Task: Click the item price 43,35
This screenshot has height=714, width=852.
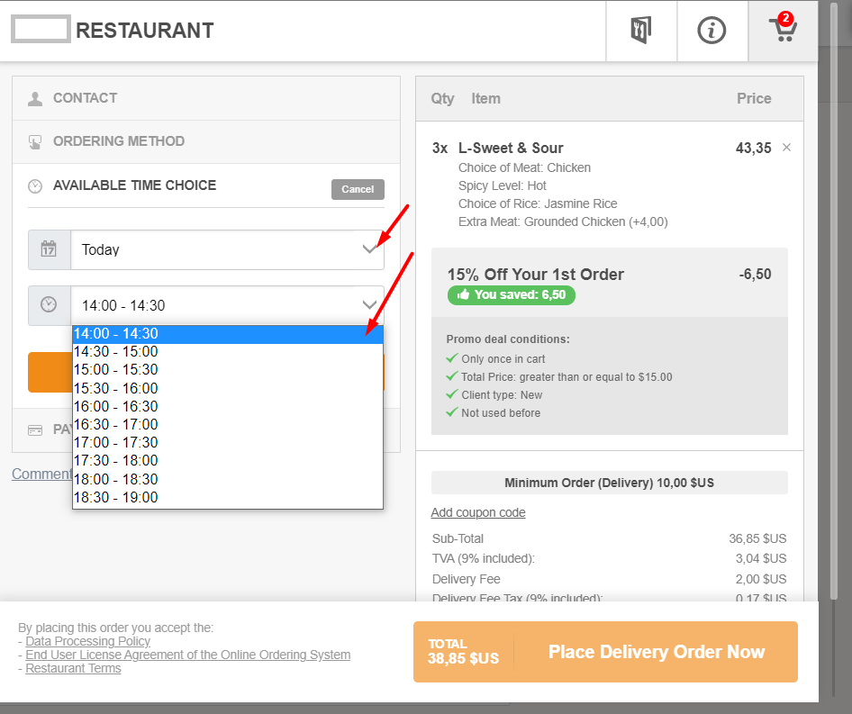Action: click(753, 148)
